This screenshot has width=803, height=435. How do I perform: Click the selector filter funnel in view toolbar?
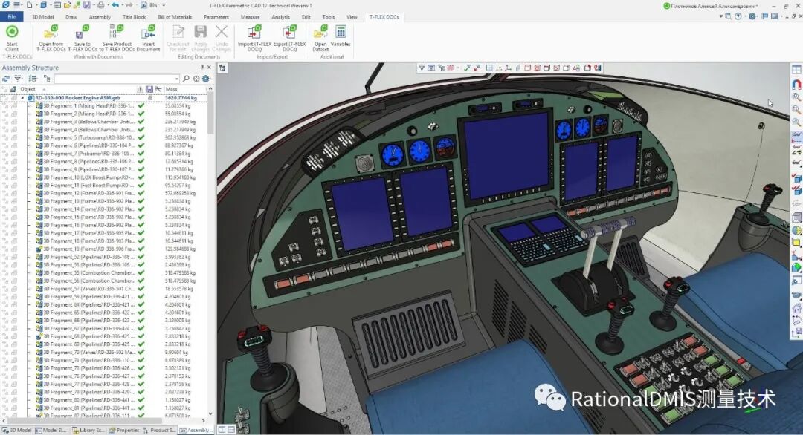click(x=422, y=68)
